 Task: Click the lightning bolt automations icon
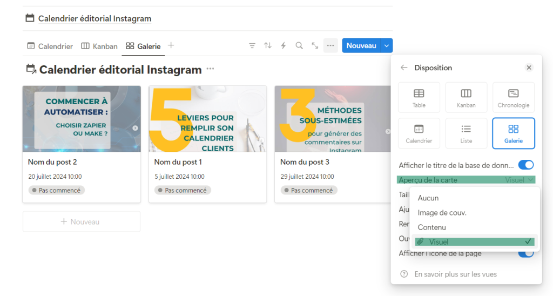tap(284, 46)
